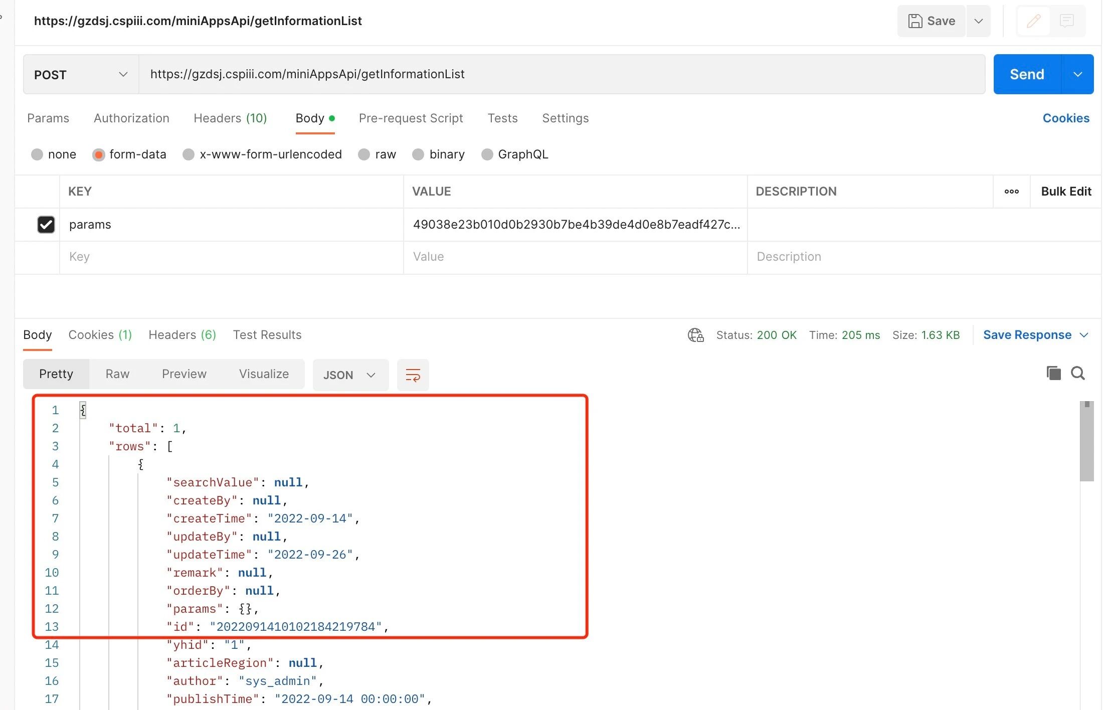Click the request URL input field

click(562, 75)
